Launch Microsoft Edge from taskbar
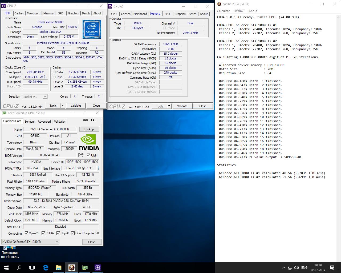Image resolution: width=341 pixels, height=273 pixels. click(46, 268)
